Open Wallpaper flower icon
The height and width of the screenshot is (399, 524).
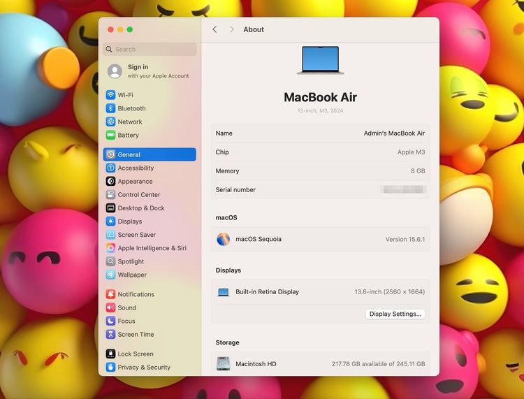110,275
